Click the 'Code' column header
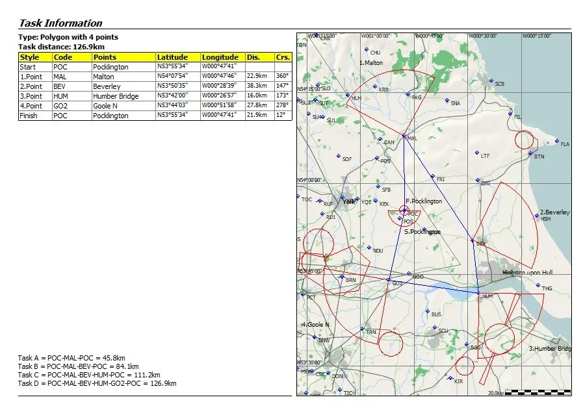583x406 pixels. [72, 57]
